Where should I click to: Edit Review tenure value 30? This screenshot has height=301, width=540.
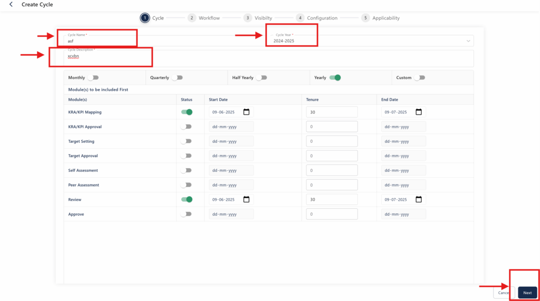(332, 199)
